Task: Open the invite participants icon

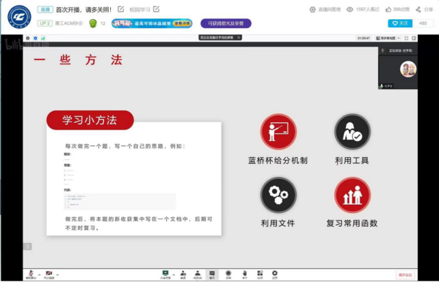Action: point(183,274)
